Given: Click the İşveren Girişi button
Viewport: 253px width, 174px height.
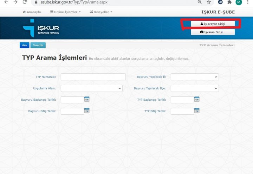Looking at the screenshot, I should tap(213, 32).
